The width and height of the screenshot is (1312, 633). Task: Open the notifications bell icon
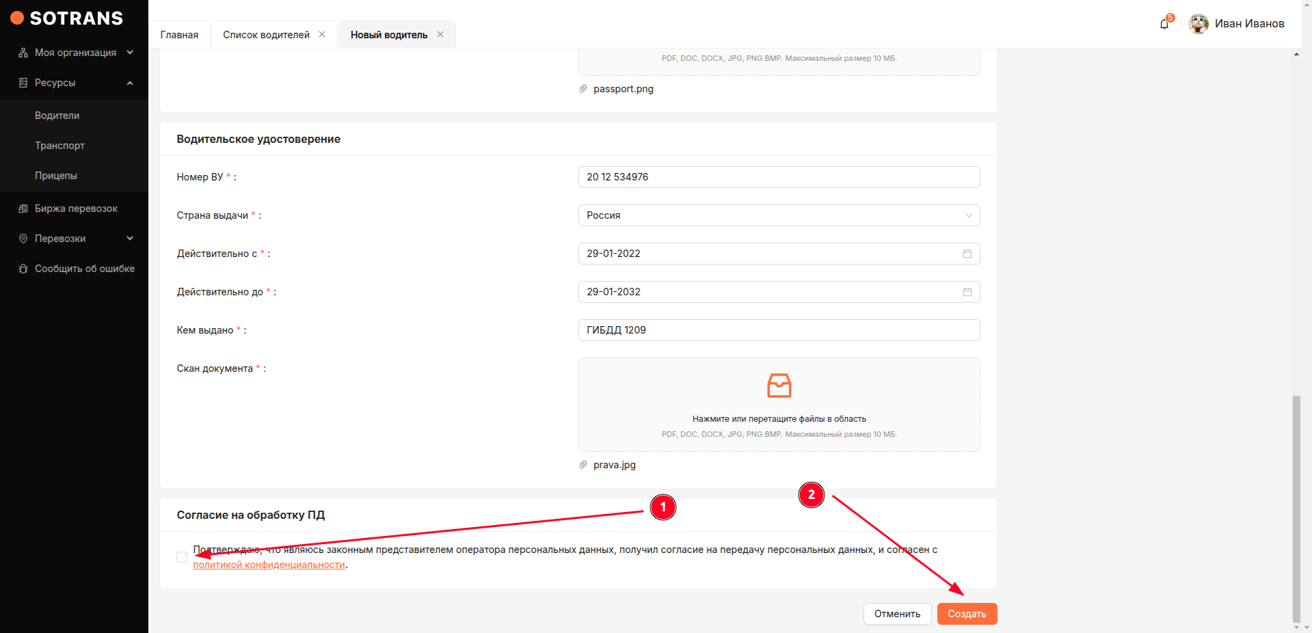tap(1164, 24)
